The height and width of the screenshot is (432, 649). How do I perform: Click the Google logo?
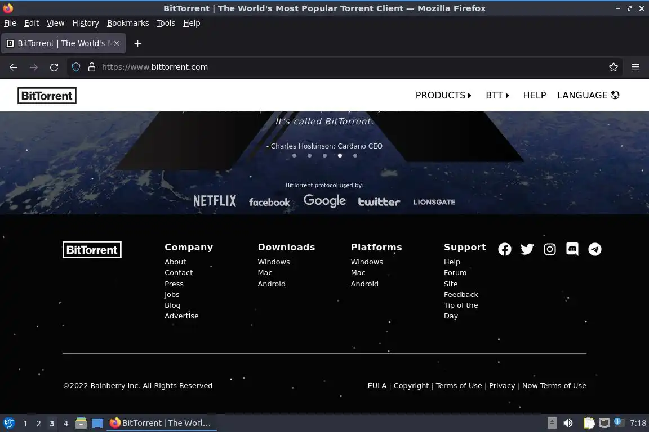(x=324, y=201)
